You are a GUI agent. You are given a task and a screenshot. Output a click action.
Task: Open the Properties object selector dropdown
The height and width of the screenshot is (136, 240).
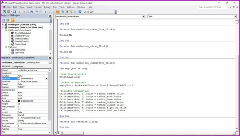(50, 63)
